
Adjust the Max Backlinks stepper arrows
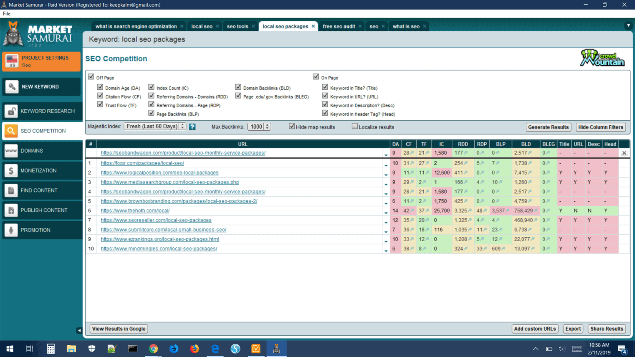[x=268, y=126]
